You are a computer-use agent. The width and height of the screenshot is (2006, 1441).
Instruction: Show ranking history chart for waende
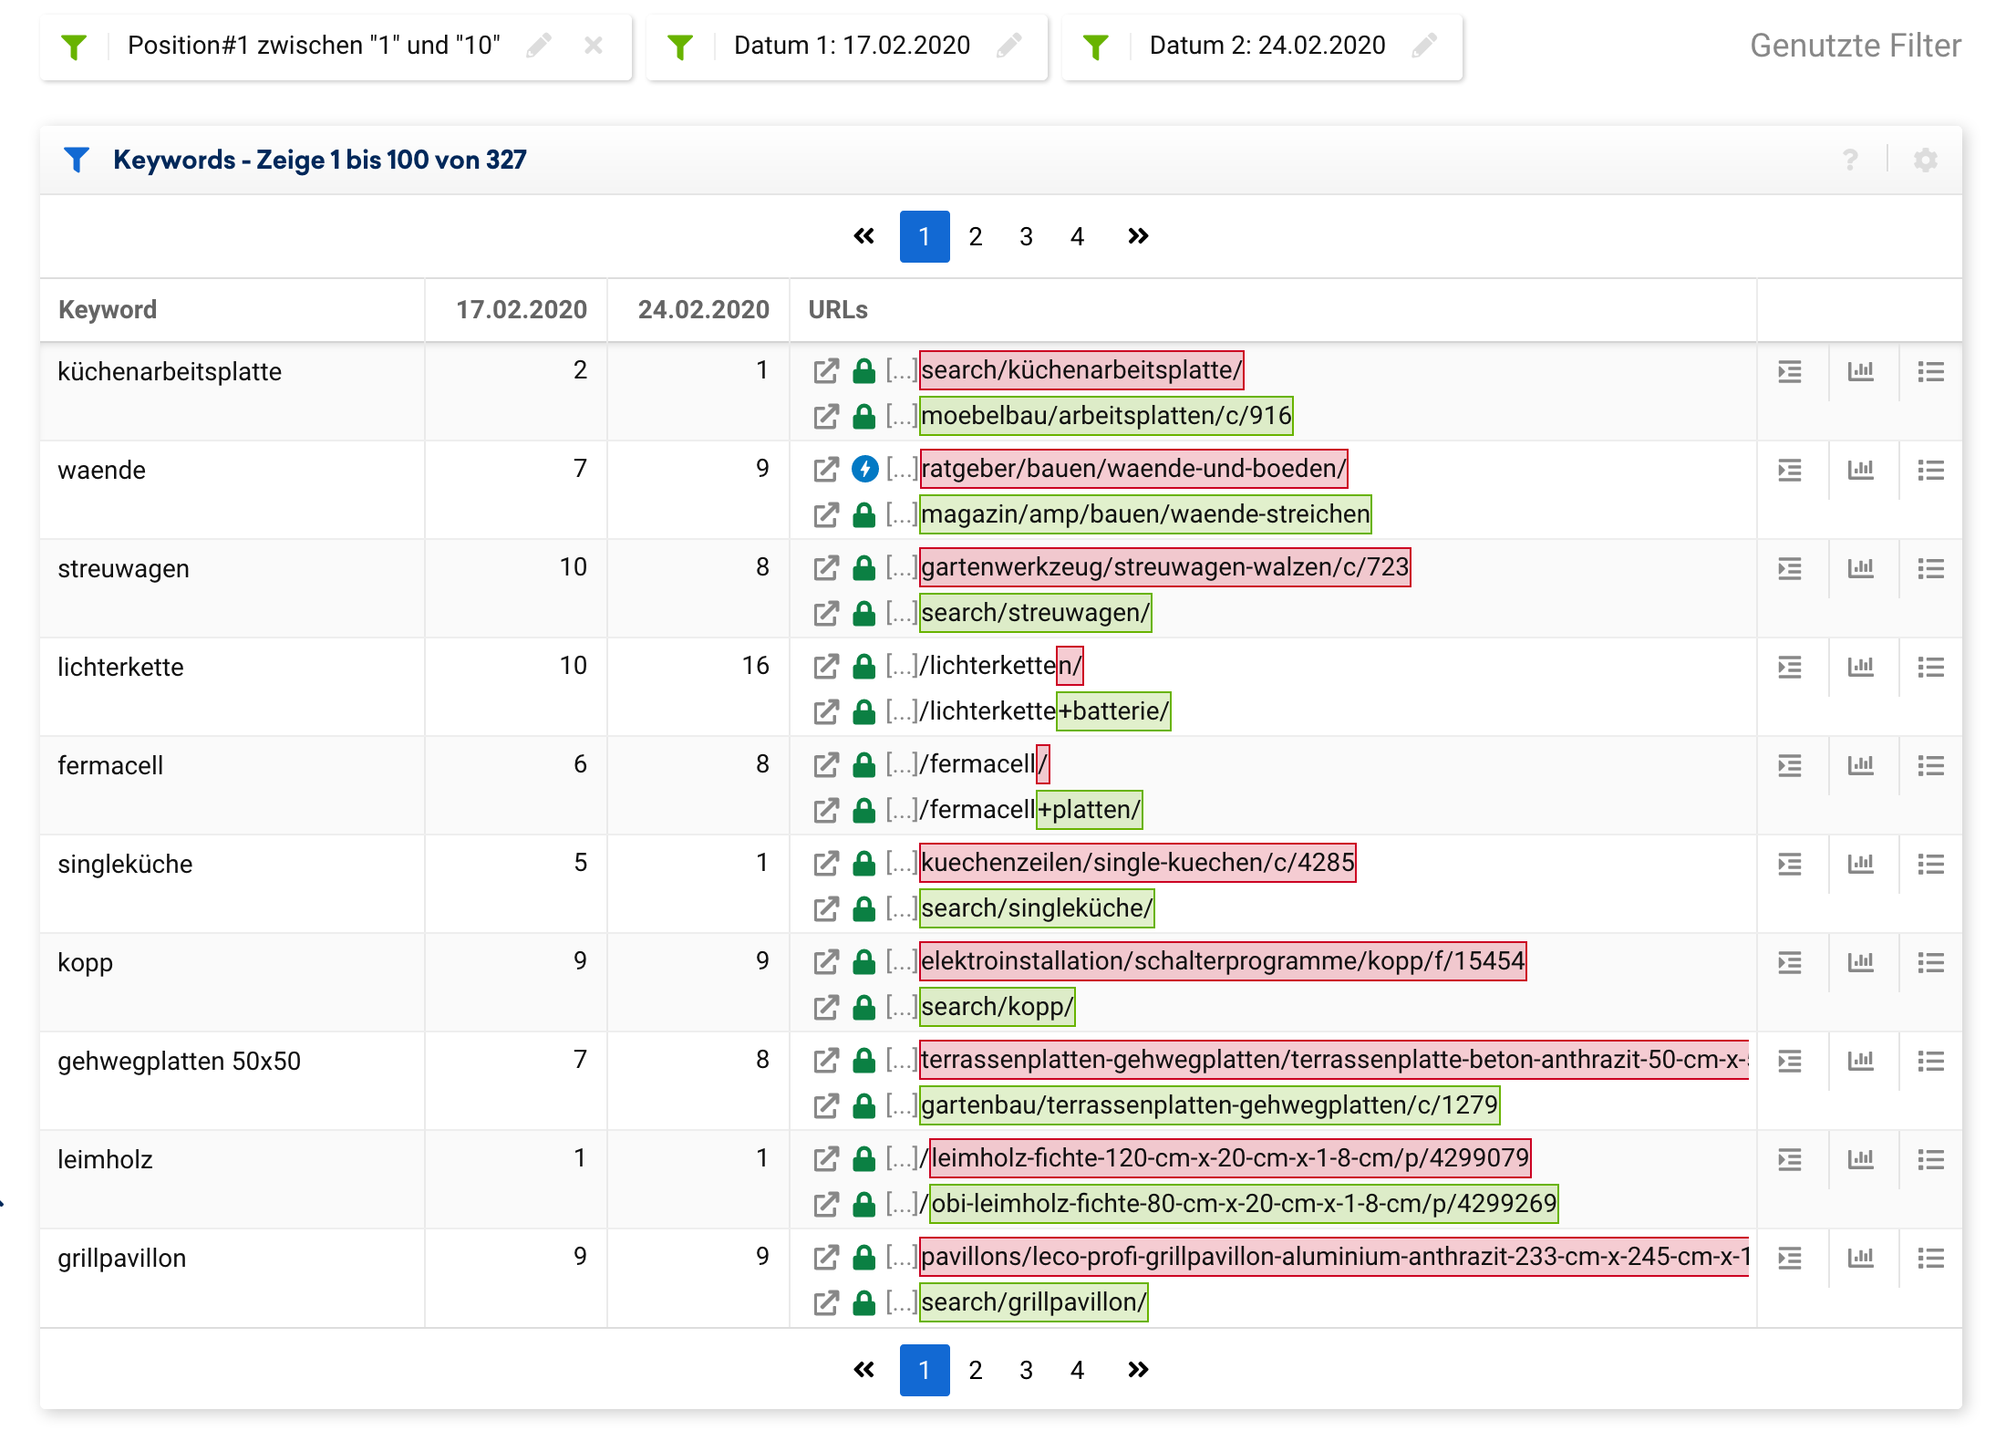pyautogui.click(x=1860, y=470)
